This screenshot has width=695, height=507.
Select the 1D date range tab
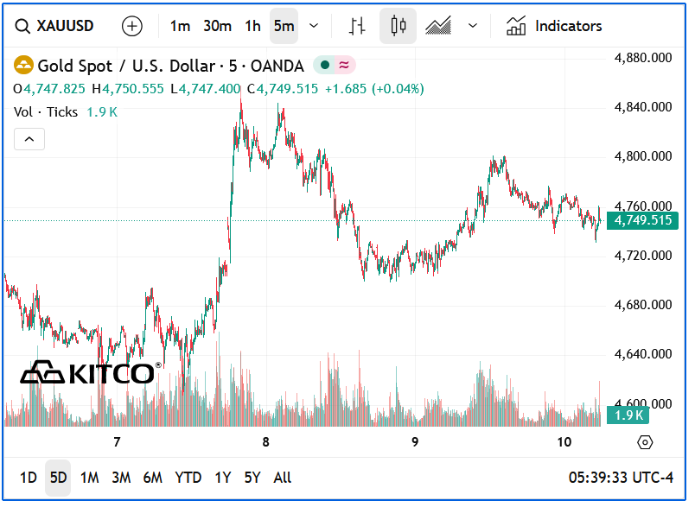[29, 478]
